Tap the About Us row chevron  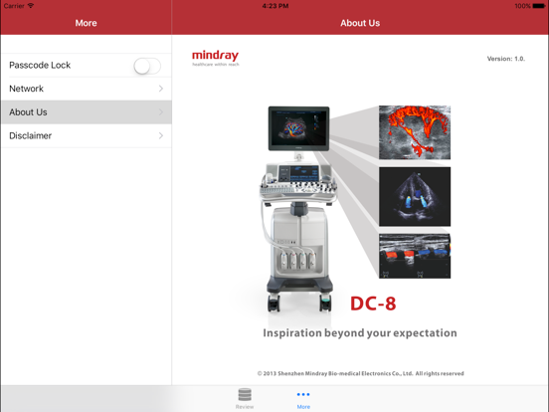coord(161,112)
